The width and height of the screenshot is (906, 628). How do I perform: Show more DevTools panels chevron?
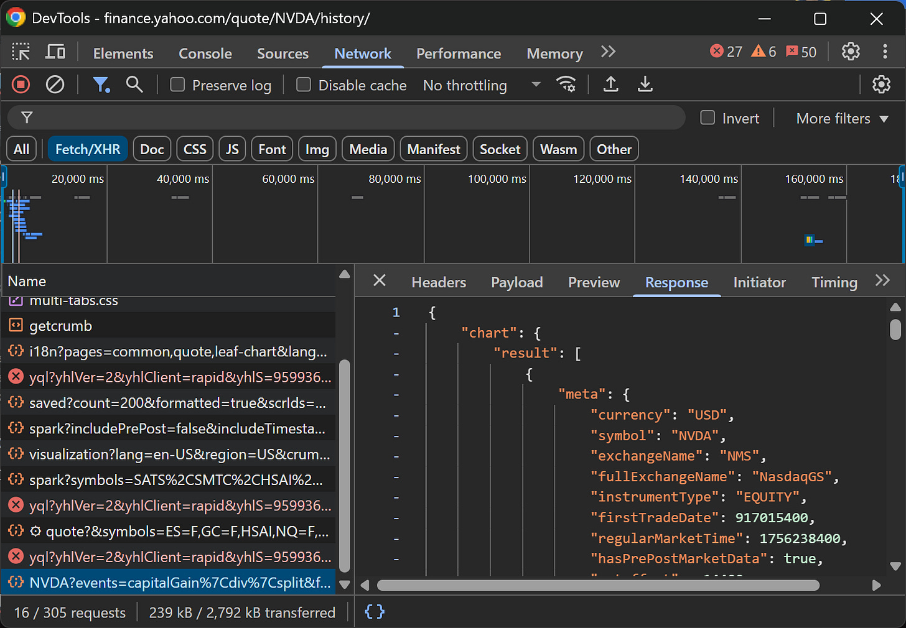[x=608, y=52]
